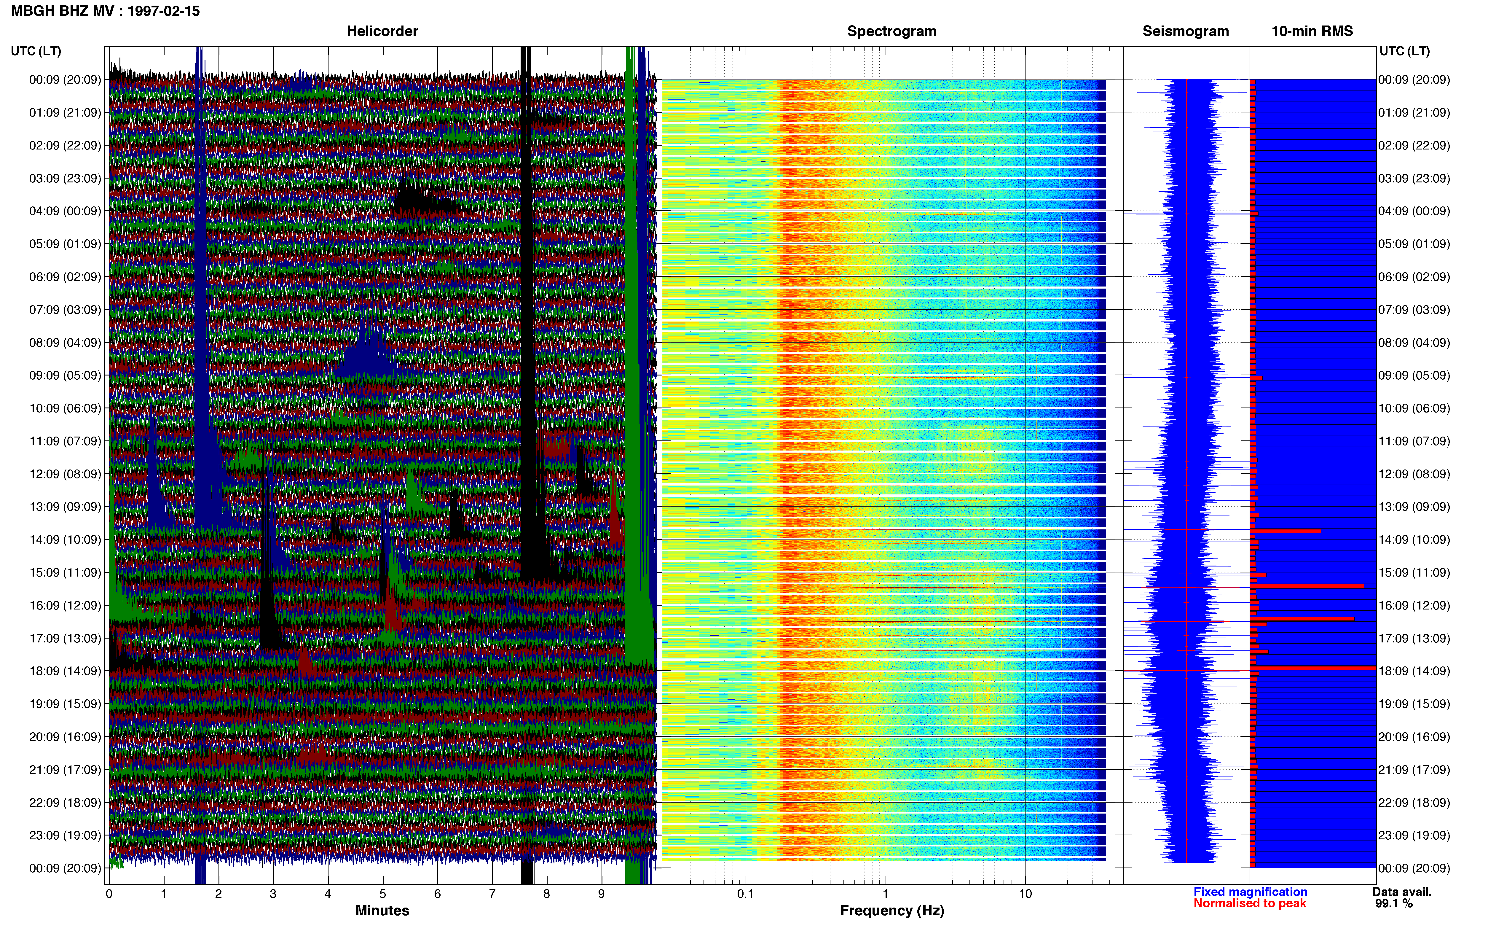The width and height of the screenshot is (1488, 931).
Task: Click the red centre line of the seismogram panel
Action: tap(1186, 471)
